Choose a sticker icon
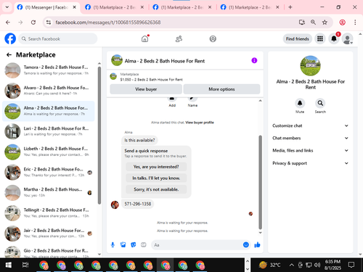 click(x=134, y=245)
